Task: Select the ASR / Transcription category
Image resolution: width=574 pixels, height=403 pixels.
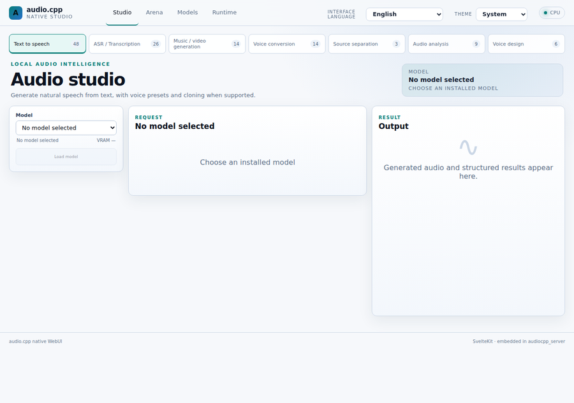Action: pos(128,44)
